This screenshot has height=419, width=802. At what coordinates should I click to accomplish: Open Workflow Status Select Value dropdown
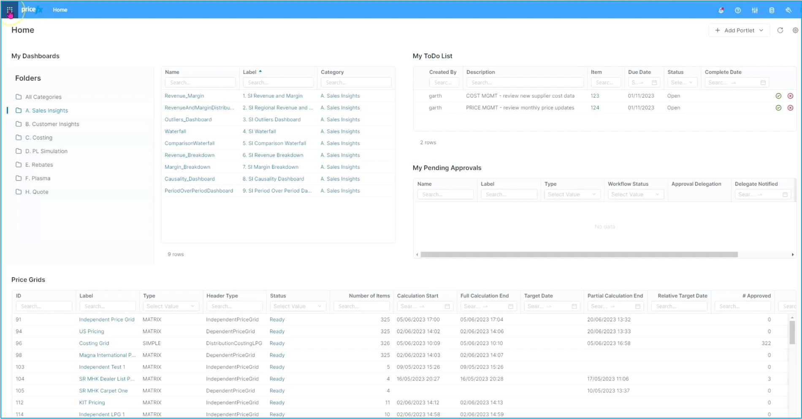(x=635, y=194)
